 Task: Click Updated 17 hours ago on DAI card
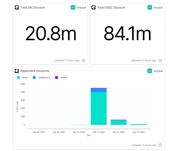coord(67,60)
